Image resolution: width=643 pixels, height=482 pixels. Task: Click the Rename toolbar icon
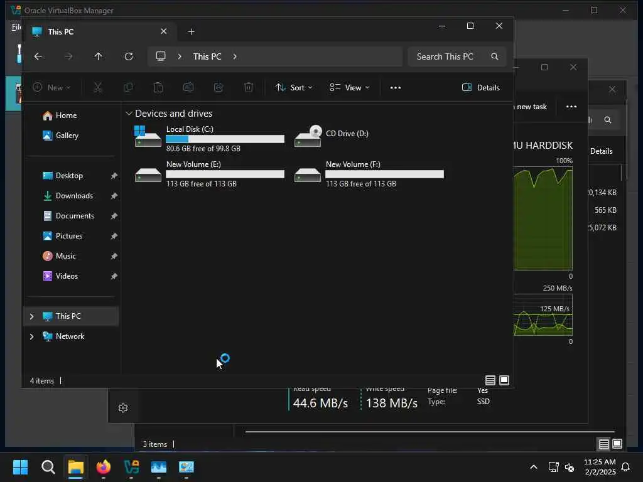(188, 87)
